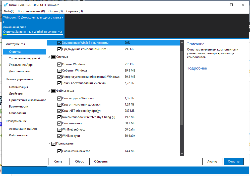Maximize the Dism++ window

coord(231,5)
